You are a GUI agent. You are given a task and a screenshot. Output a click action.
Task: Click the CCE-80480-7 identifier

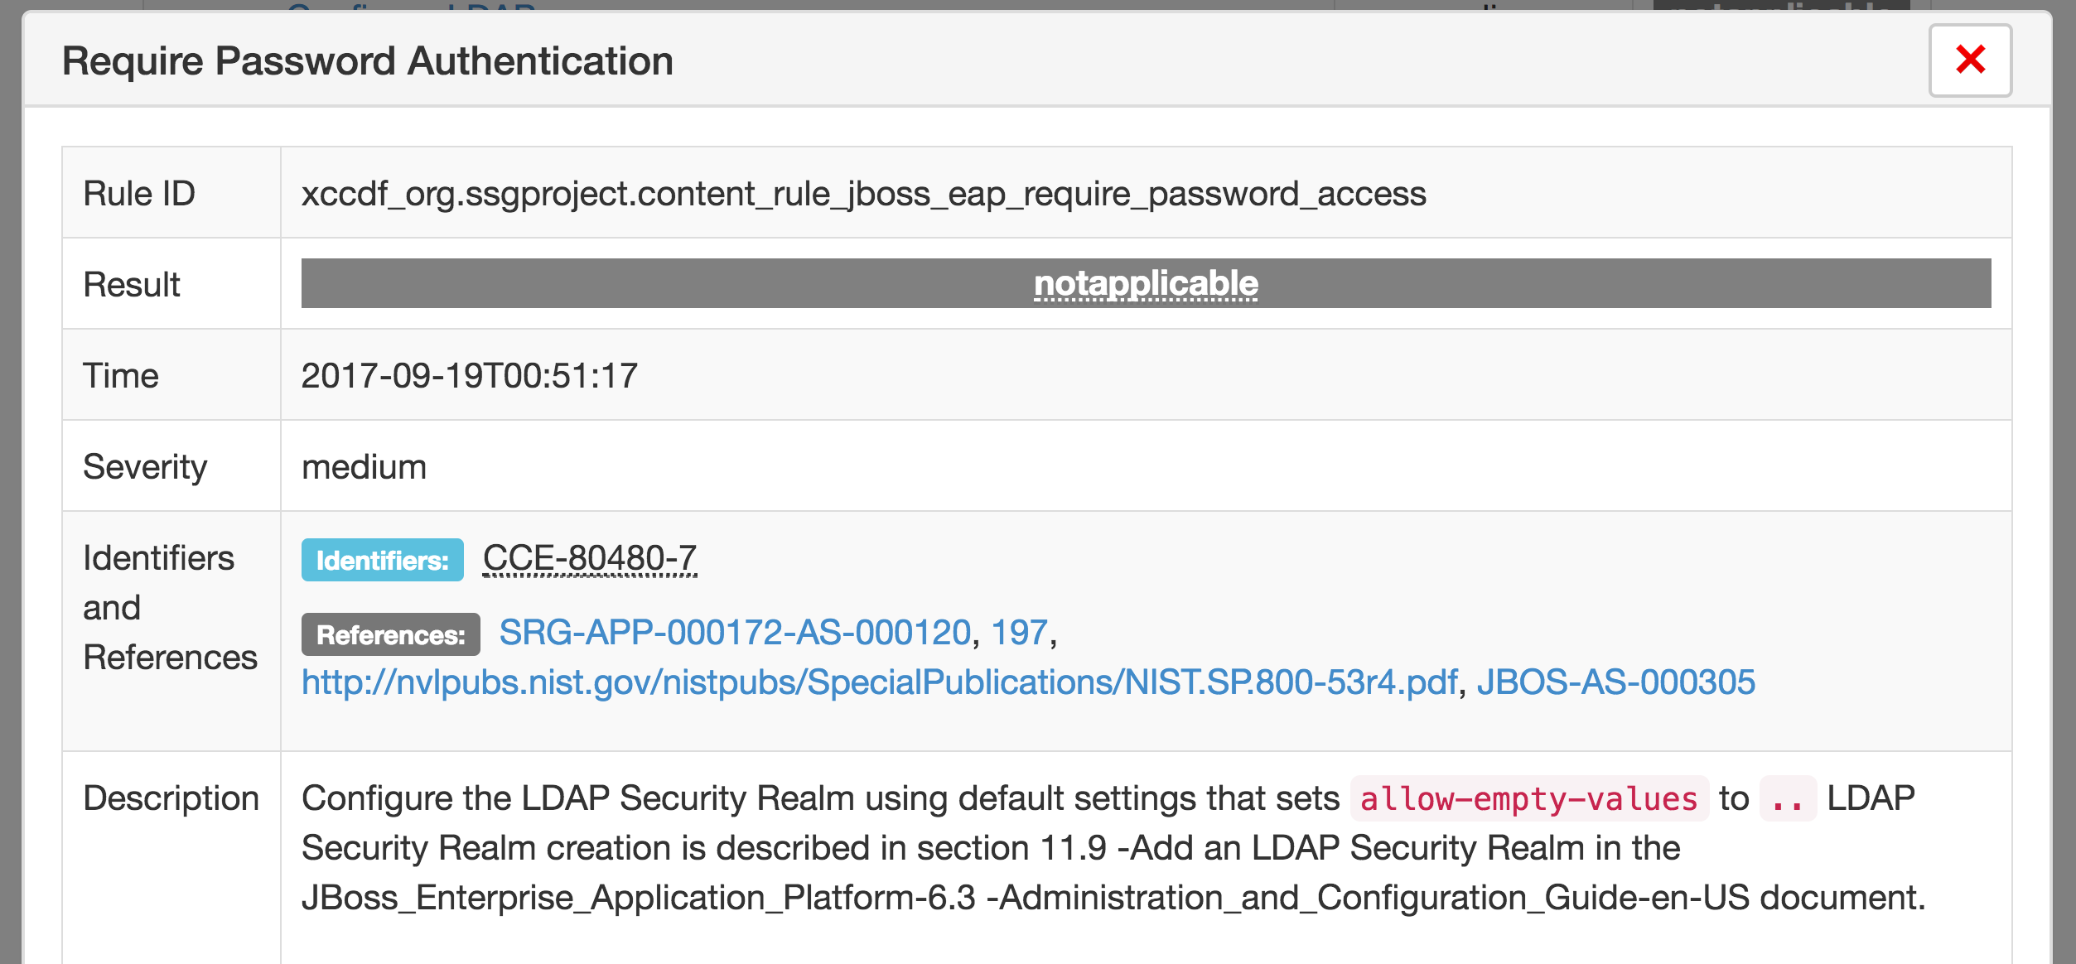[x=590, y=559]
